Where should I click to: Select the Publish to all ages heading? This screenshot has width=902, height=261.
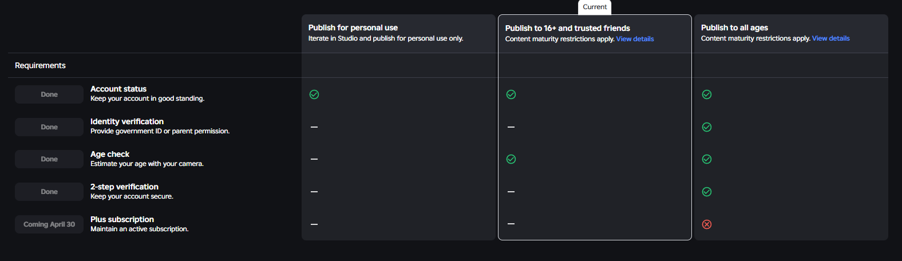(734, 27)
